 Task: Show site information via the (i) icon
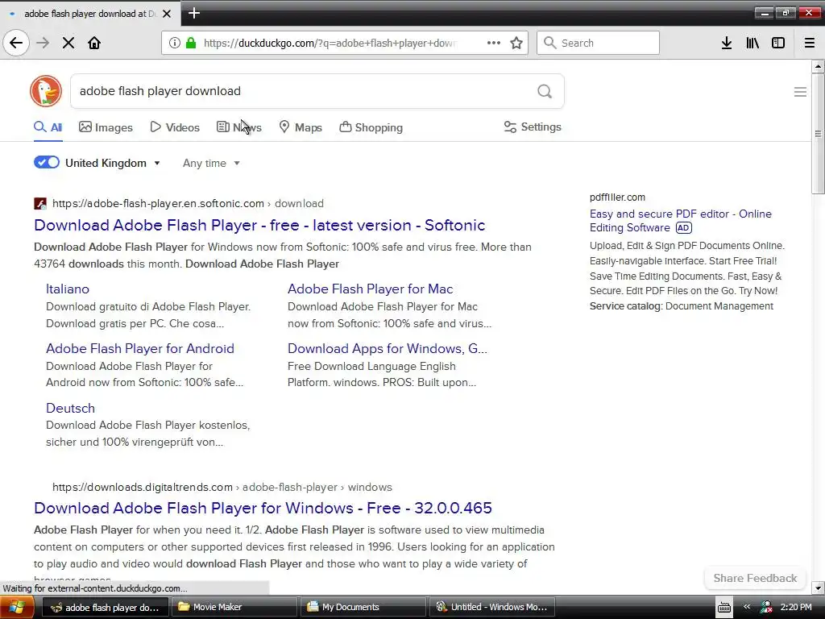[175, 43]
